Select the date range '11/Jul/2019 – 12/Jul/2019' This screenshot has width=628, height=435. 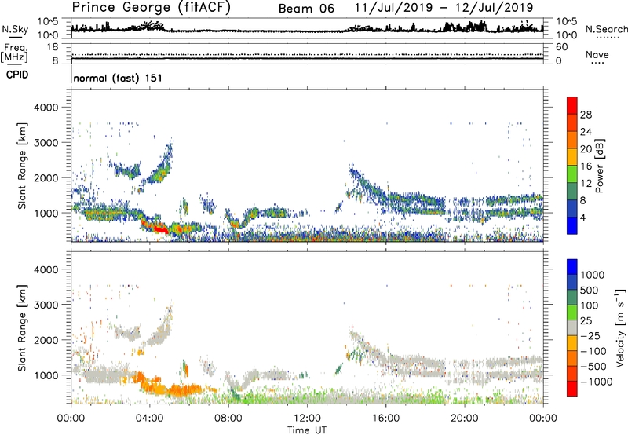(444, 8)
